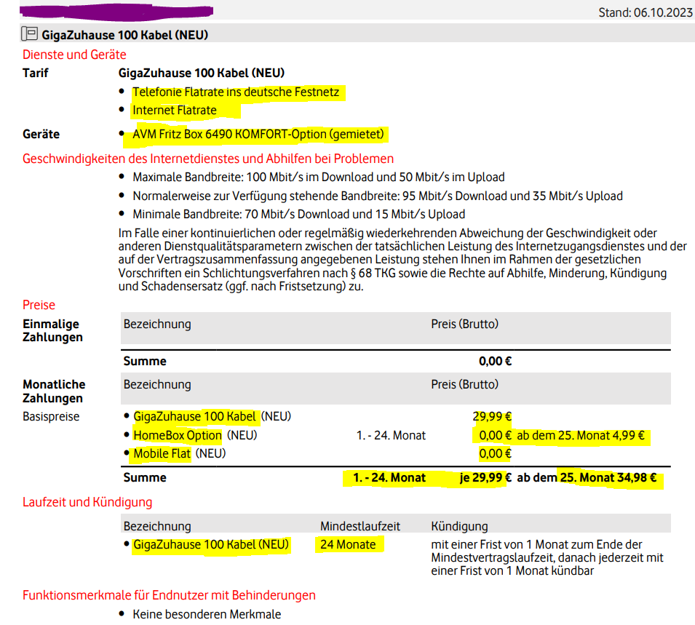Viewport: 695px width, 625px height.
Task: Click the highlighted 'HomeBox Option' entry
Action: click(x=178, y=435)
